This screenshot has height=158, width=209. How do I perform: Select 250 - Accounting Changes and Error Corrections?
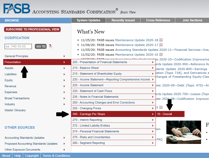point(113,103)
